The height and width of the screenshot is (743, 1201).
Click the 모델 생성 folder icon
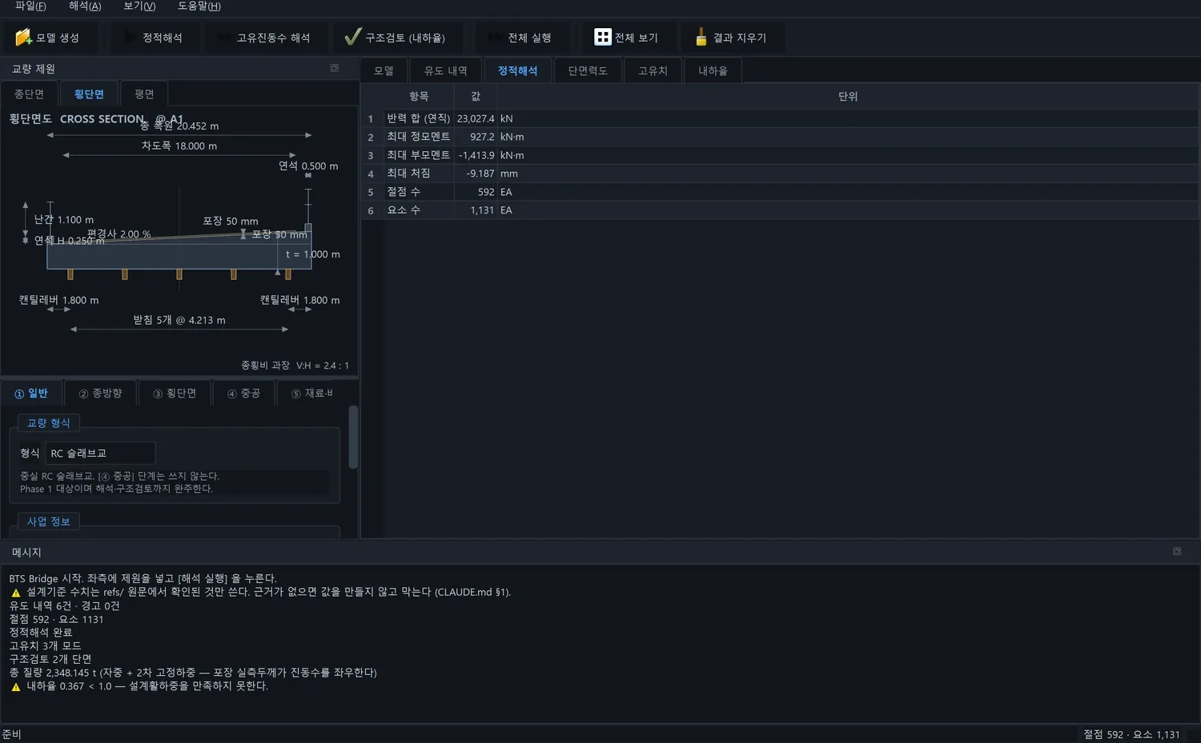pyautogui.click(x=23, y=37)
